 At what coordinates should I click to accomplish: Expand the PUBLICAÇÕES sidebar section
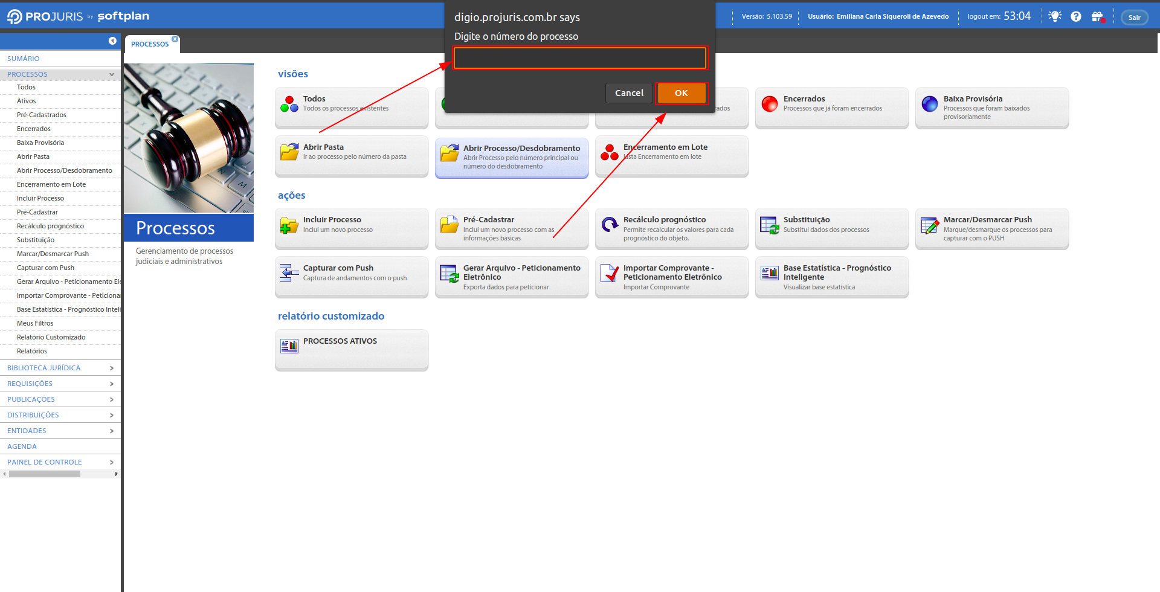[x=111, y=399]
